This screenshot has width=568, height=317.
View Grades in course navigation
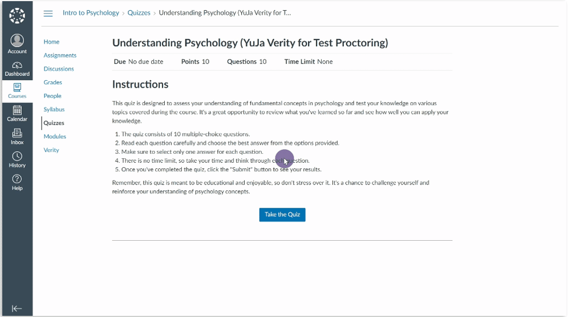53,83
